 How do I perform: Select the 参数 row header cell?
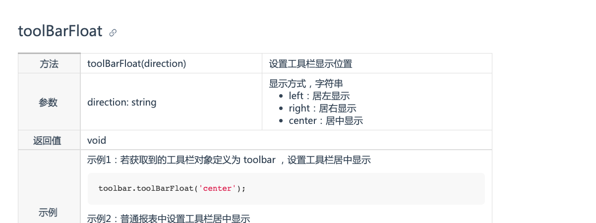point(49,102)
